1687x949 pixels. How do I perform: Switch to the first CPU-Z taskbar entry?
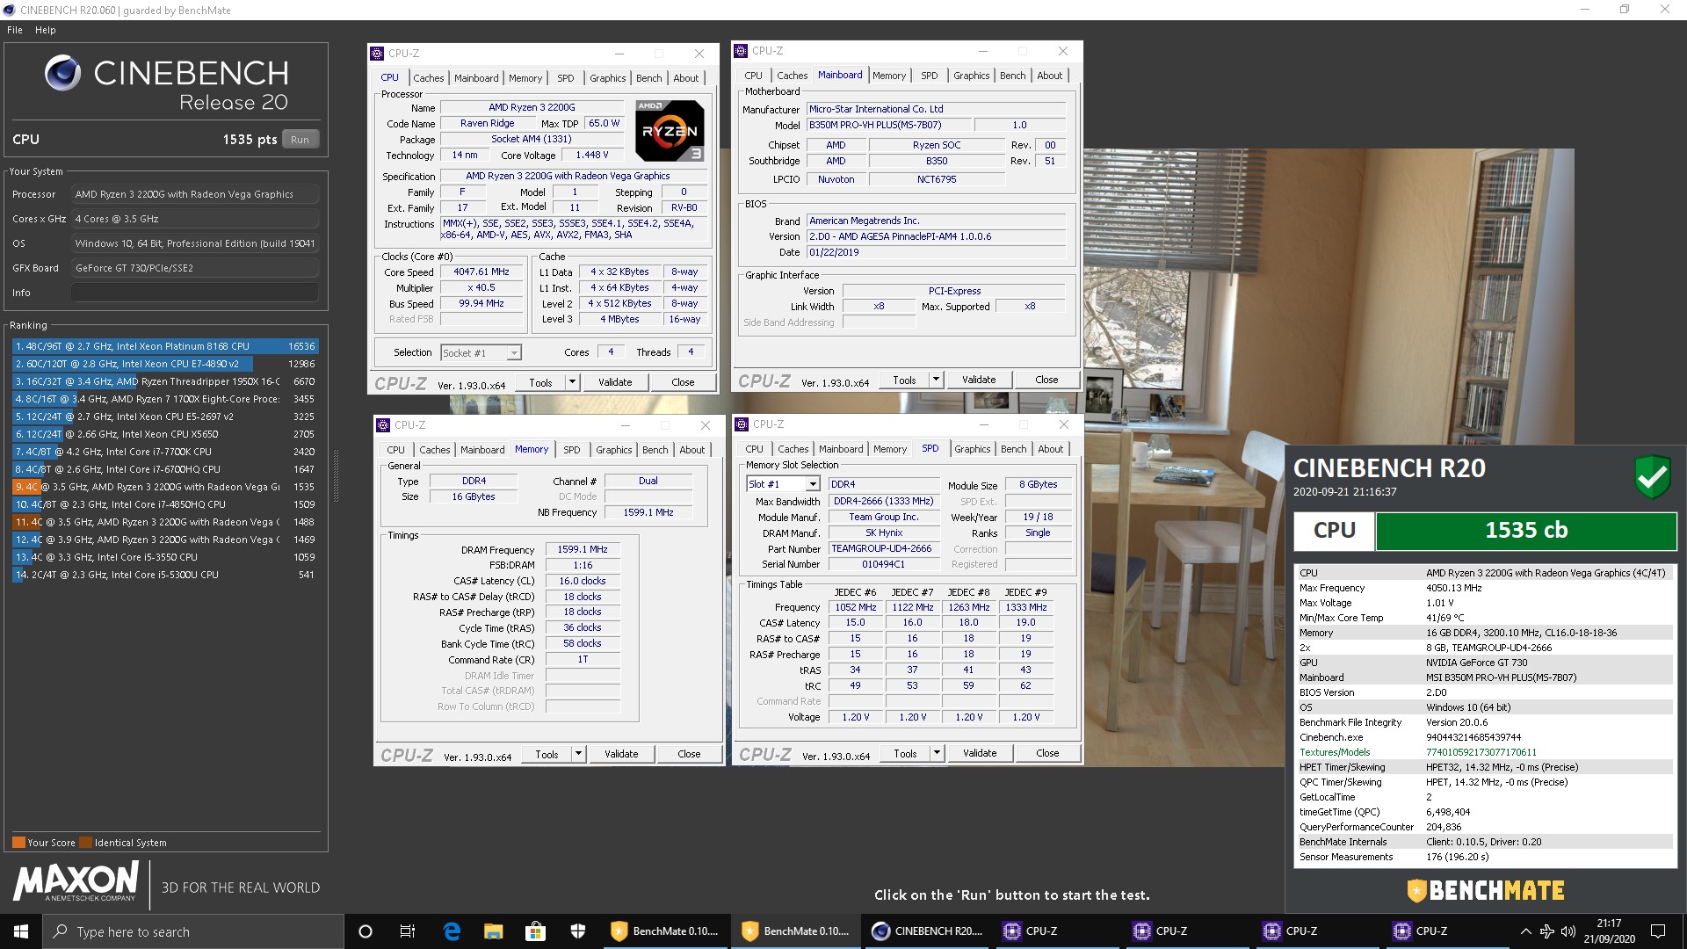tap(1057, 931)
